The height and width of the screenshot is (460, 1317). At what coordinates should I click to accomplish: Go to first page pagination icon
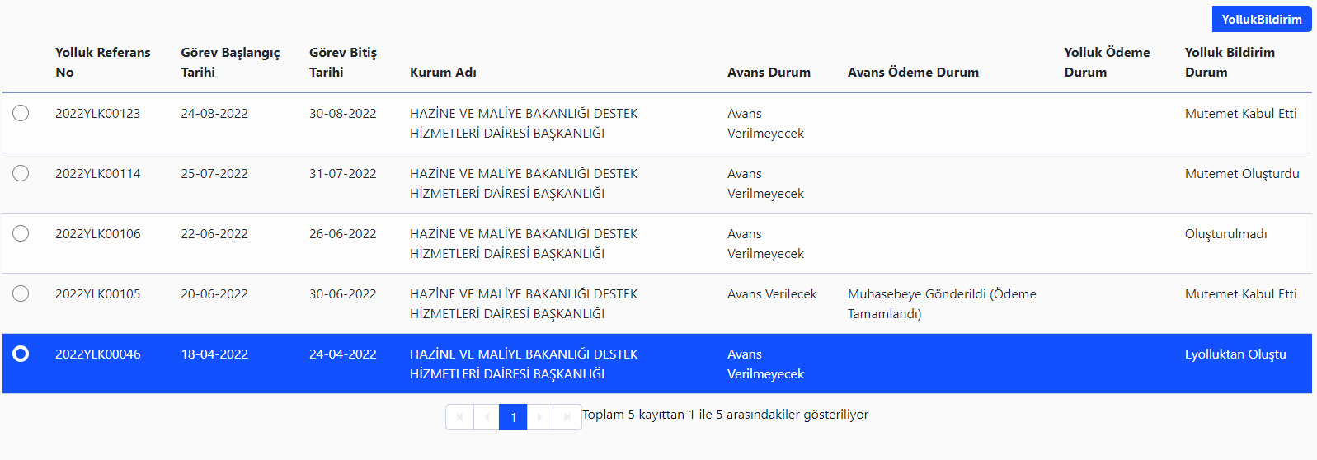pyautogui.click(x=459, y=417)
